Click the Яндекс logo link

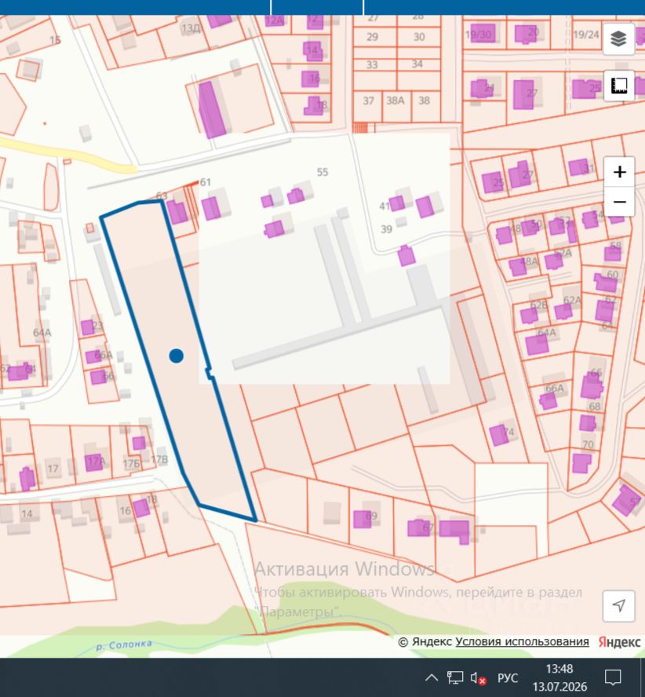coord(619,641)
